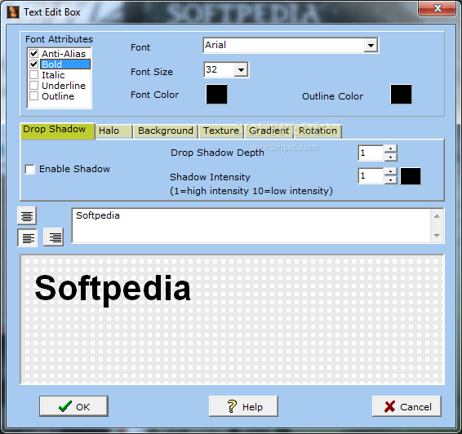Switch to the Gradient tab
This screenshot has width=462, height=434.
[269, 131]
